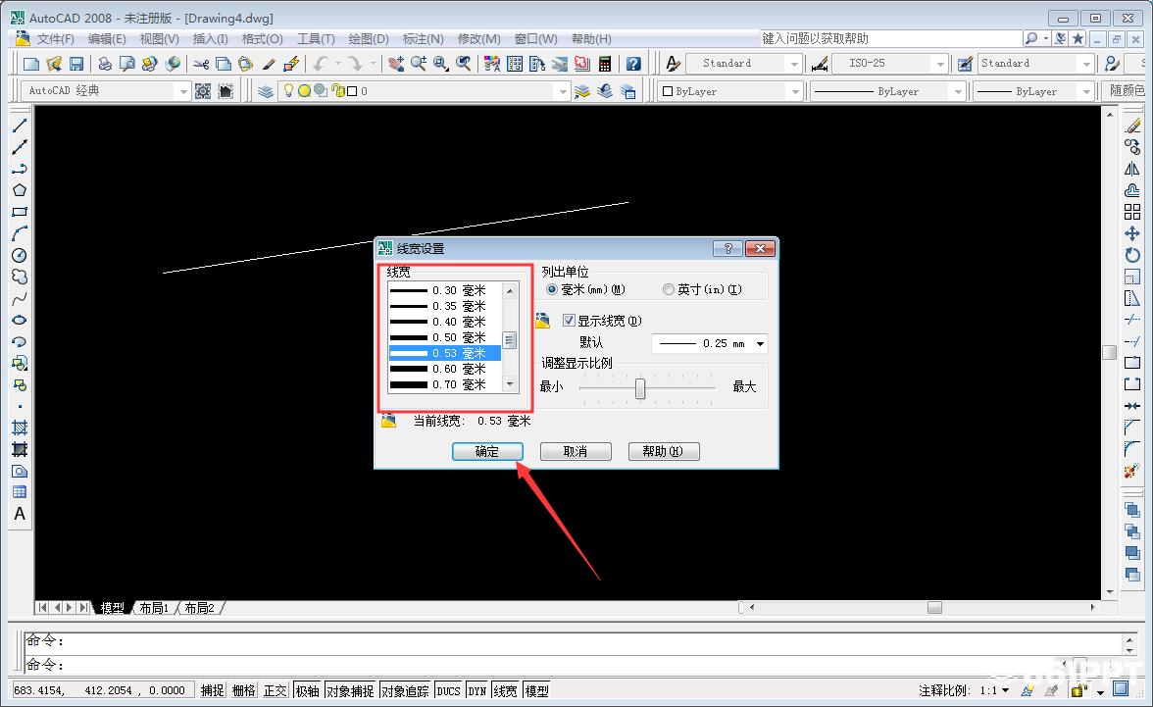
Task: Toggle 极轴 polar tracking in status bar
Action: (308, 690)
